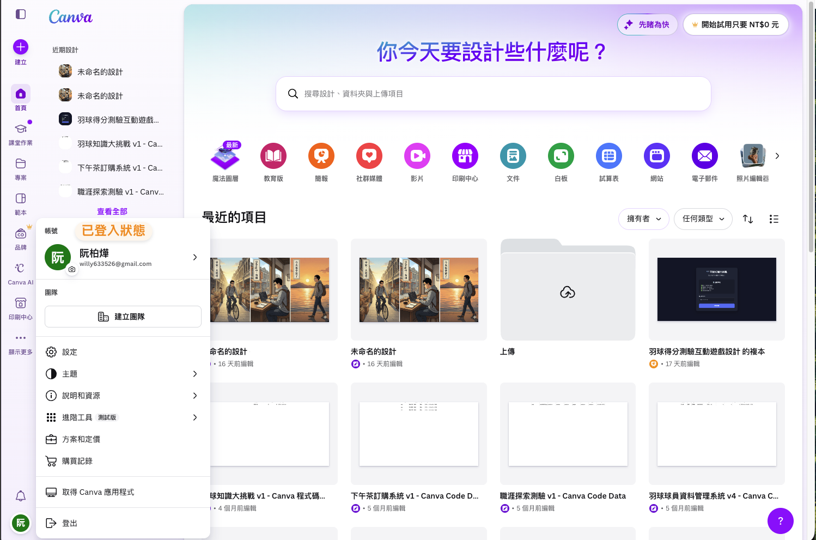The width and height of the screenshot is (816, 540).
Task: Open 品牌 brand kit in sidebar
Action: pos(21,238)
